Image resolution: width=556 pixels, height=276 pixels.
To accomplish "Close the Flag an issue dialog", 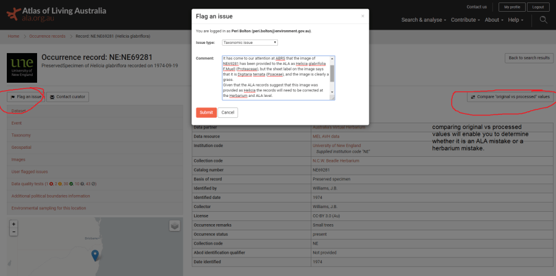I will [x=363, y=16].
